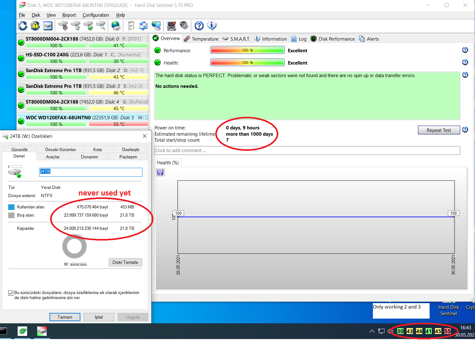
Task: Click the tray temperature icon showing 46
Action: (x=419, y=331)
